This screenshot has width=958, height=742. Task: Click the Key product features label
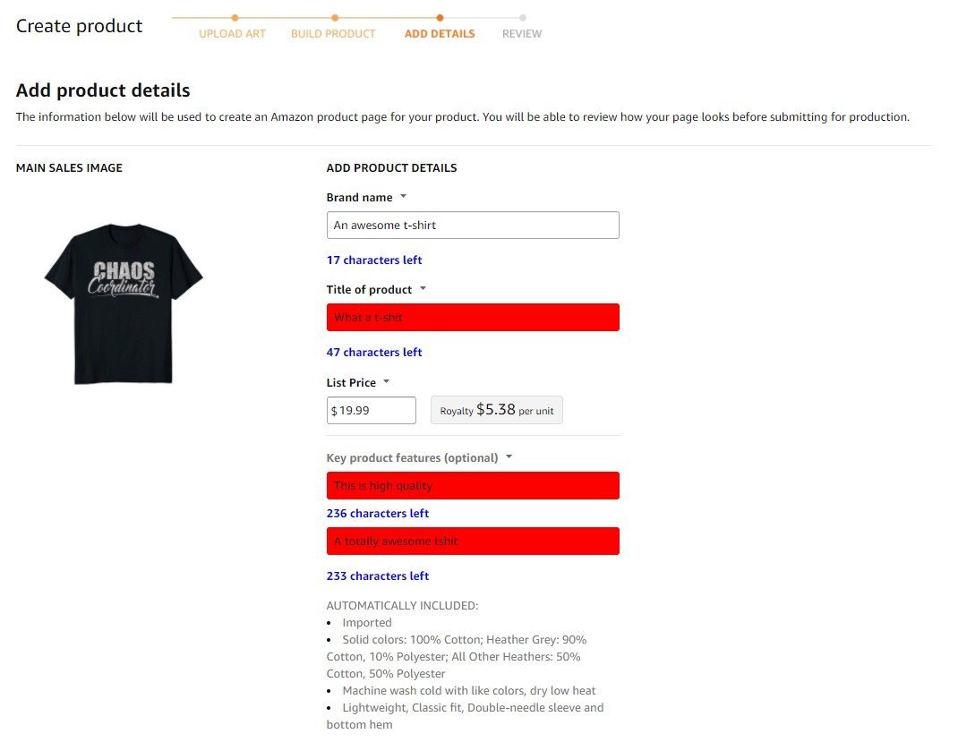[413, 458]
